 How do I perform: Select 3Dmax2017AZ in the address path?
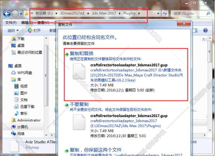72,13
